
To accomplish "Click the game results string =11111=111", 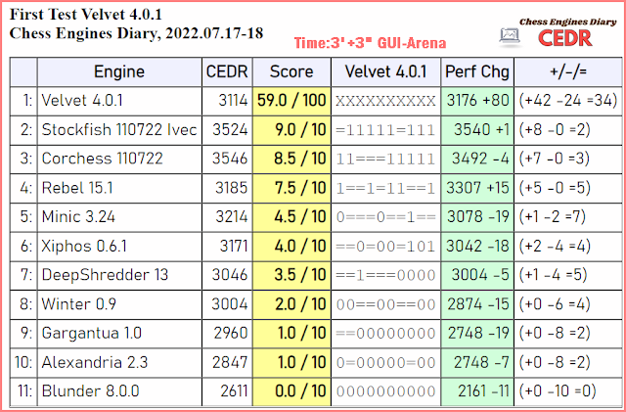I will (x=385, y=130).
